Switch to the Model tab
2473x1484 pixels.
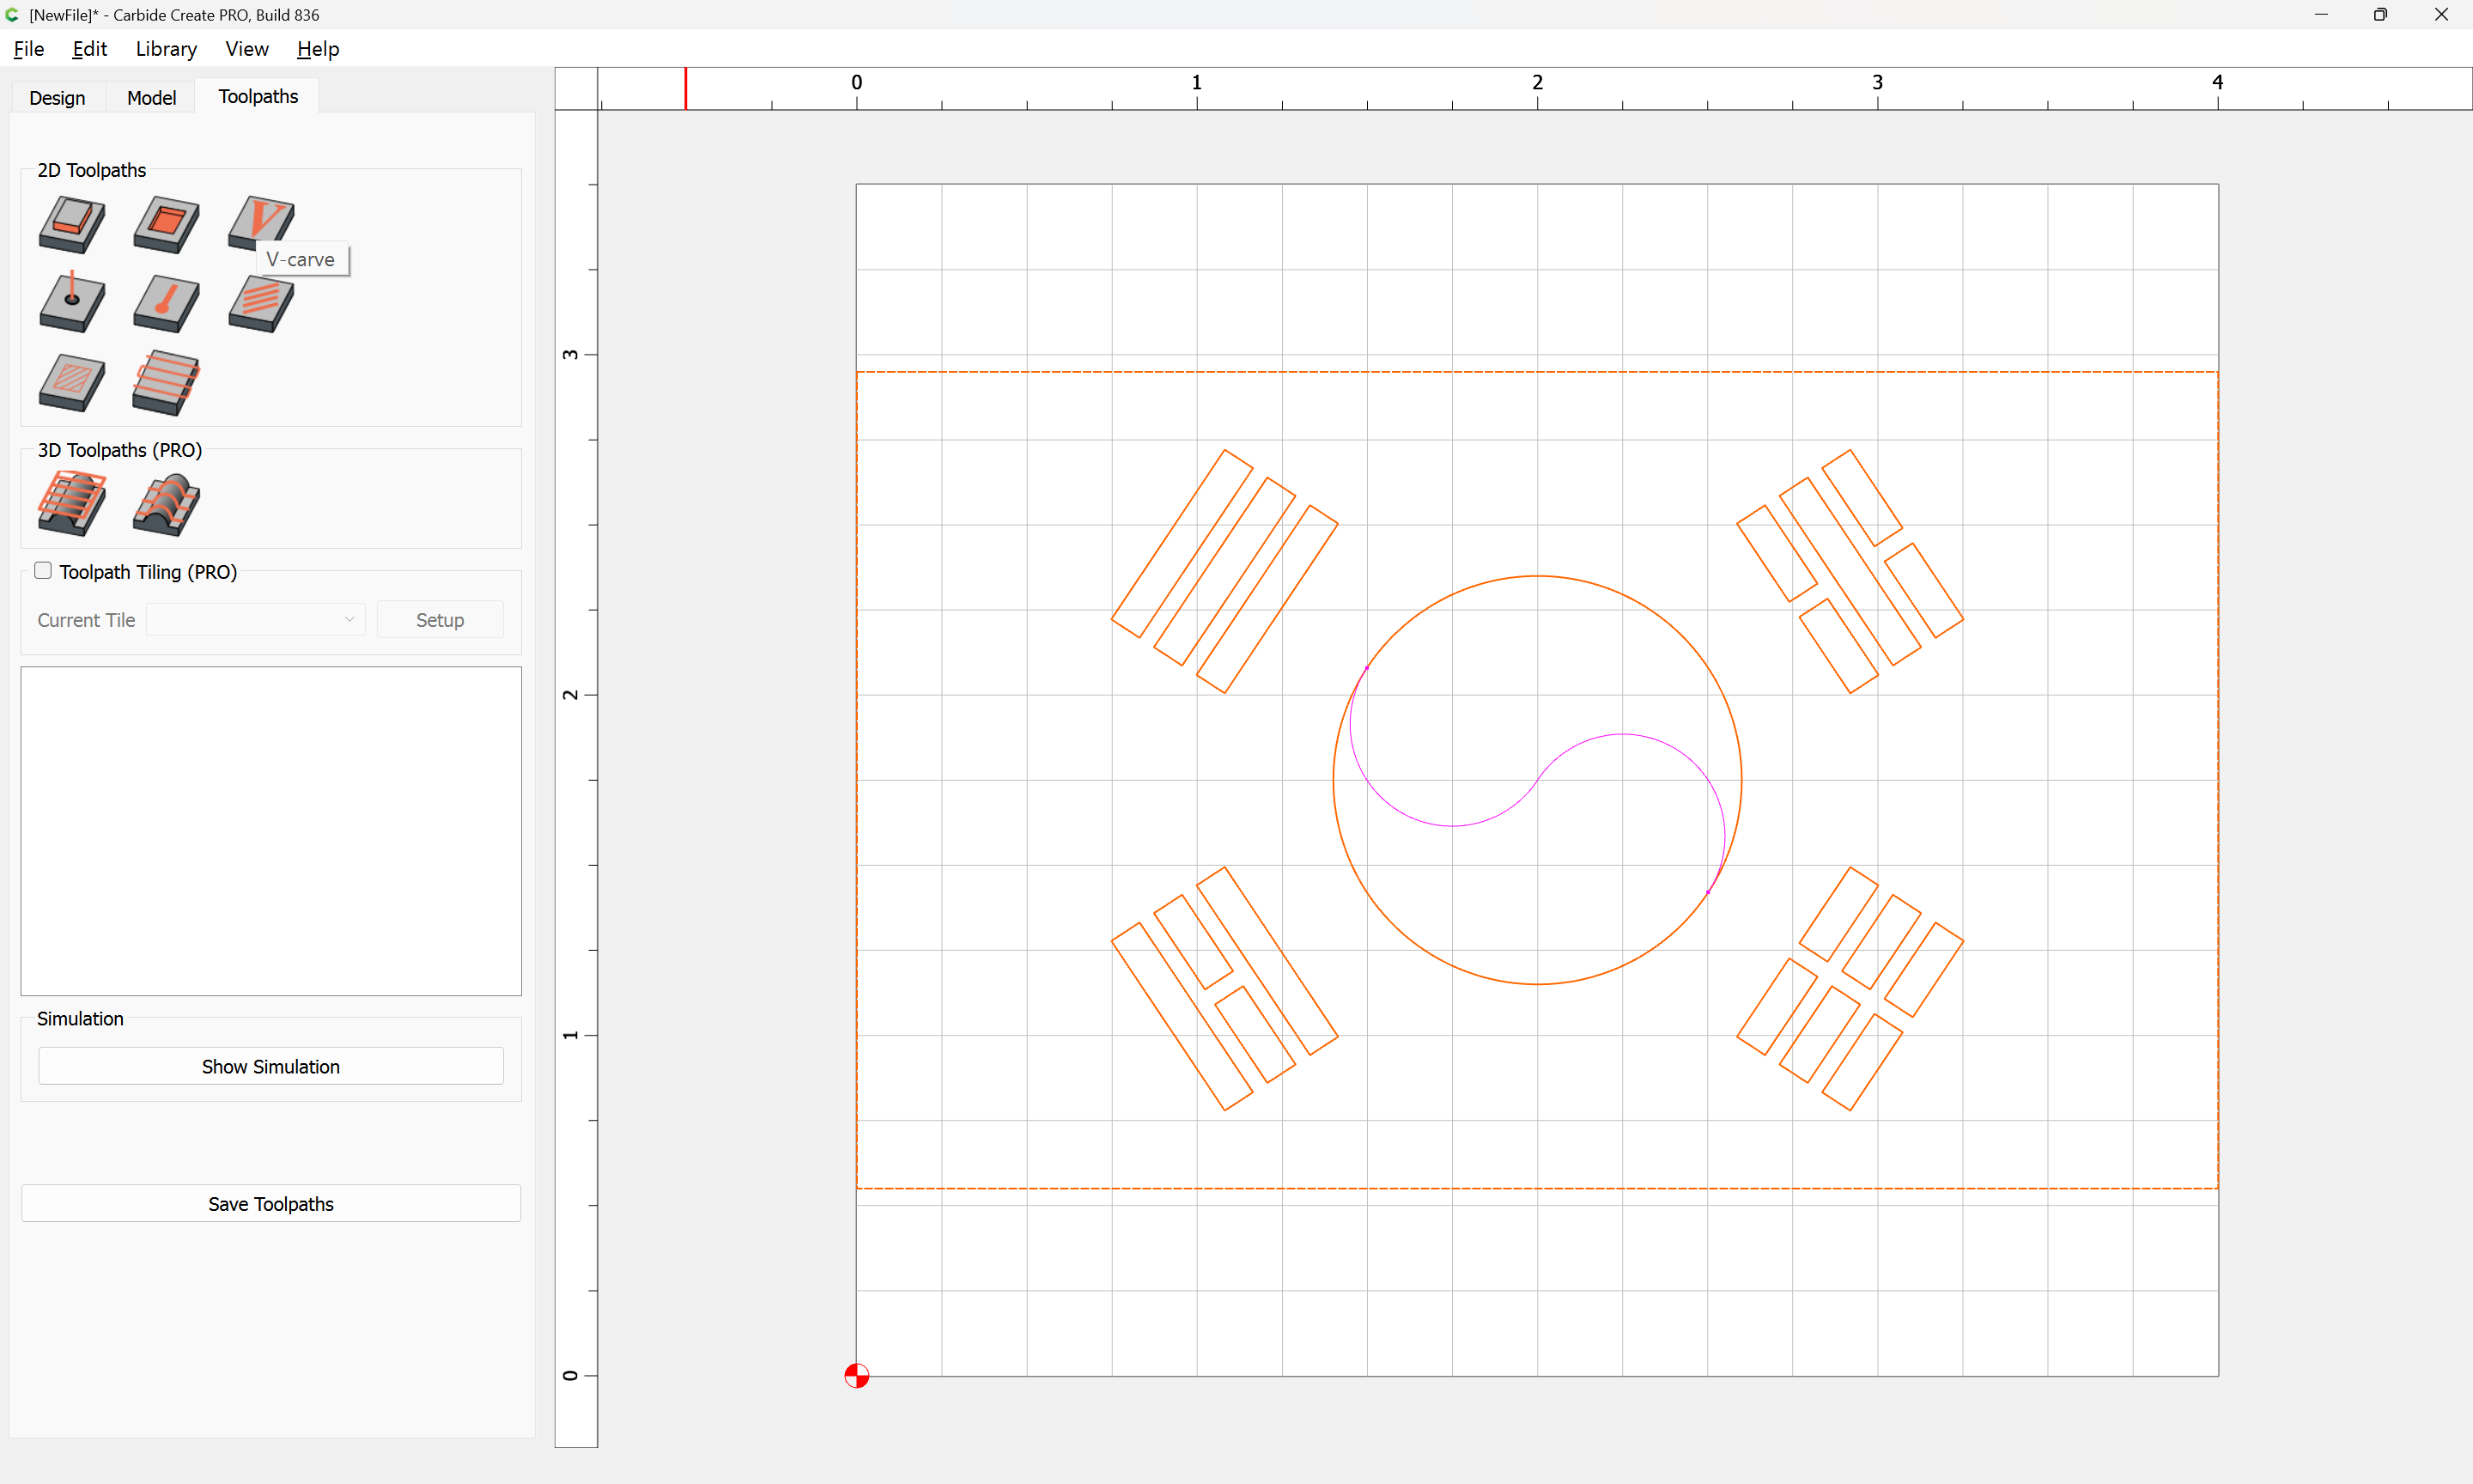tap(151, 97)
